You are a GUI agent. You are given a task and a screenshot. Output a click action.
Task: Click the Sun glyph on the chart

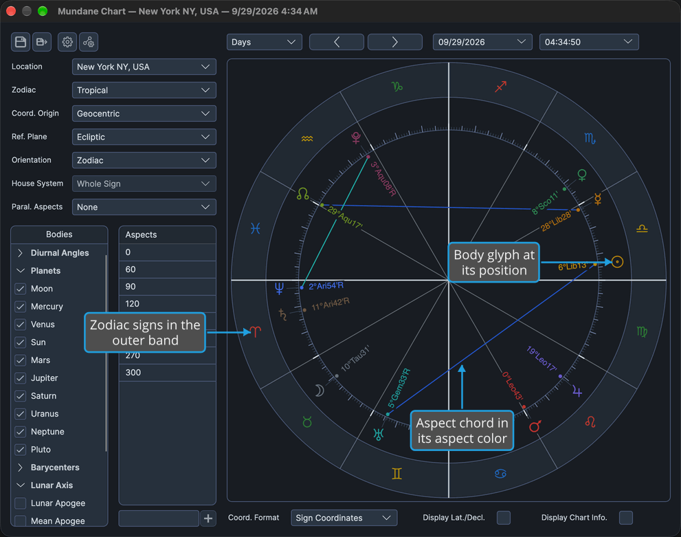pyautogui.click(x=617, y=262)
